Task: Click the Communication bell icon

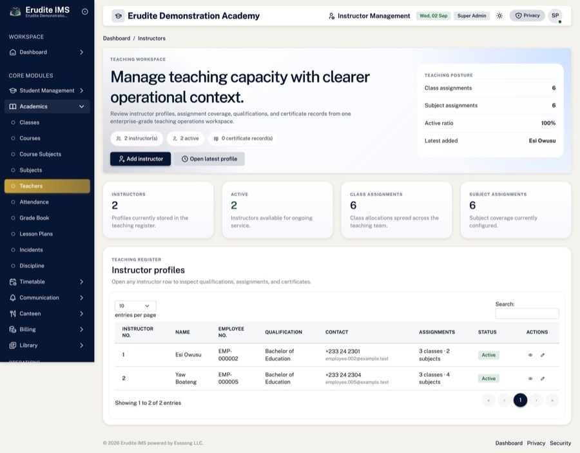Action: (x=13, y=298)
